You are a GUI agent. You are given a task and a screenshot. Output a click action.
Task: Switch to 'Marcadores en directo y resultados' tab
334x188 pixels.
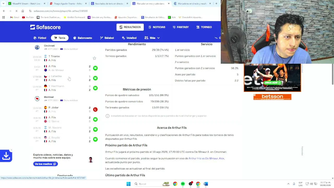coord(192,4)
